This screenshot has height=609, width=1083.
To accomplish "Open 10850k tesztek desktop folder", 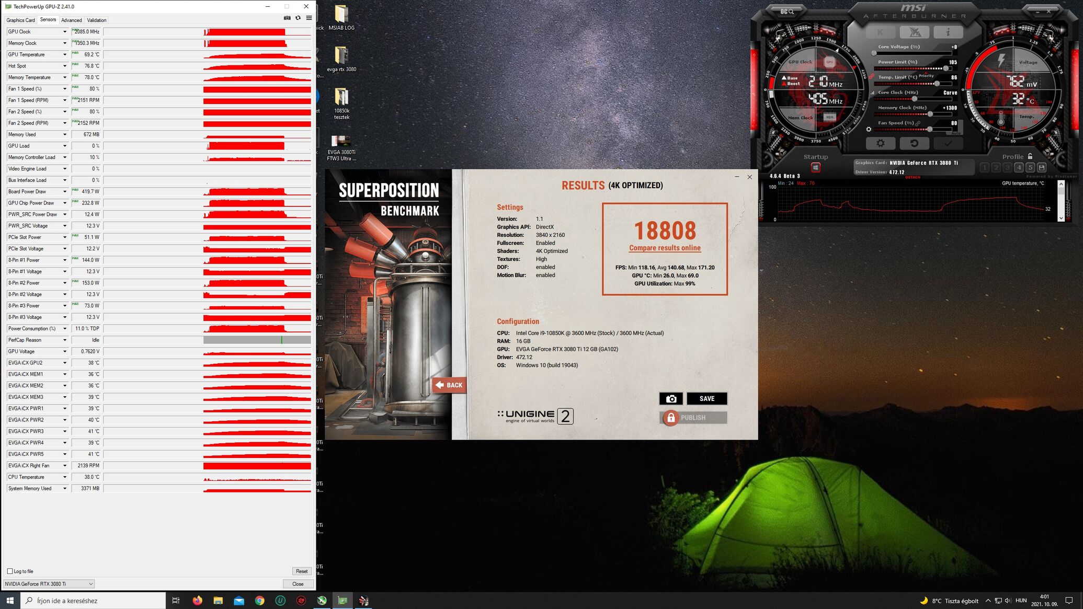I will 341,104.
